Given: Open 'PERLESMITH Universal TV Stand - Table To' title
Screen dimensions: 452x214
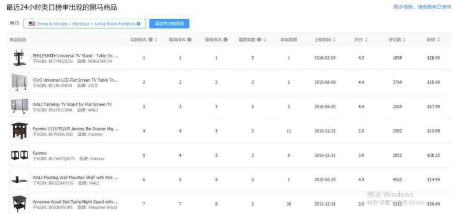Looking at the screenshot, I should point(75,56).
